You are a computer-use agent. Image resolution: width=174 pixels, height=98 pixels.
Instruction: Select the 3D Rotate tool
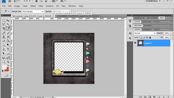[4, 58]
